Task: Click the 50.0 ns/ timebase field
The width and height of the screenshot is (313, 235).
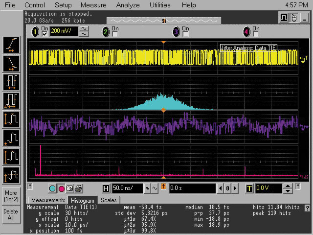Action: point(127,188)
